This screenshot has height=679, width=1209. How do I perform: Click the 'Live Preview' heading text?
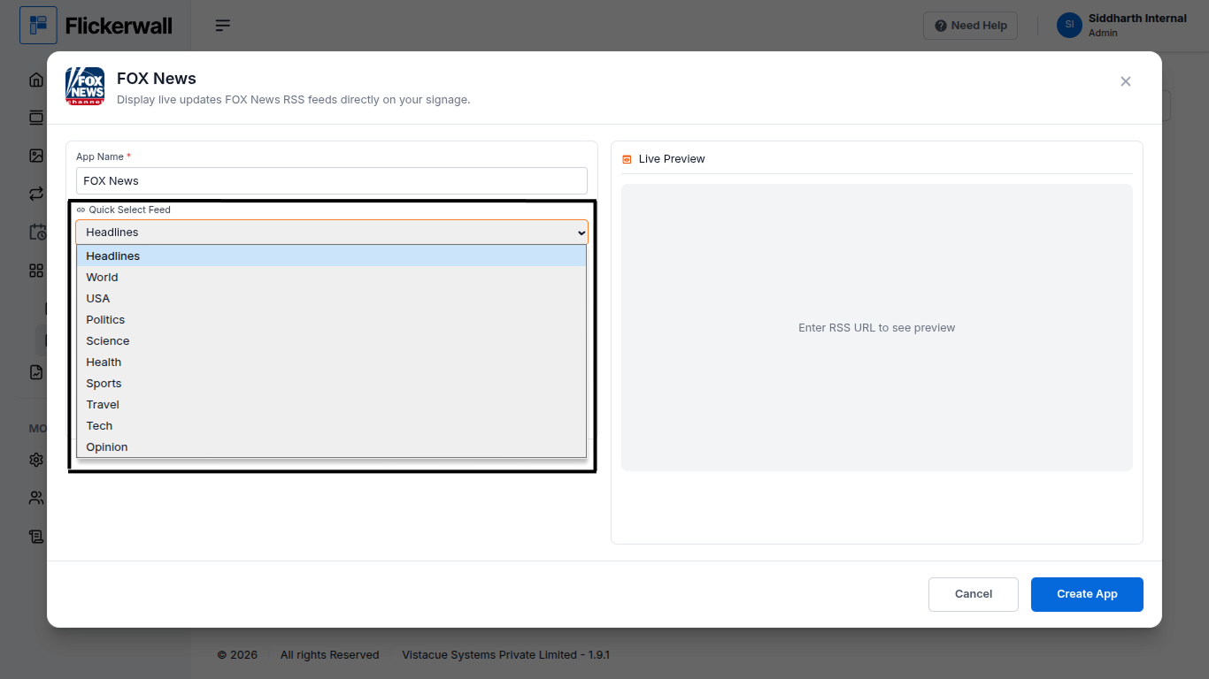click(x=672, y=159)
